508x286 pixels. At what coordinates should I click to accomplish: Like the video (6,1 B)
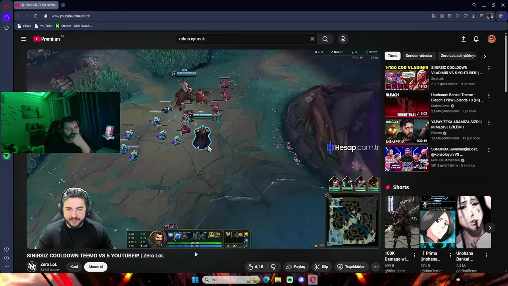[255, 267]
